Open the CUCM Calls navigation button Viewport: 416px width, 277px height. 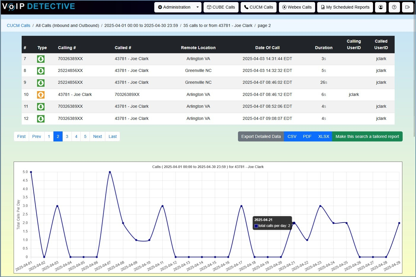pos(258,7)
